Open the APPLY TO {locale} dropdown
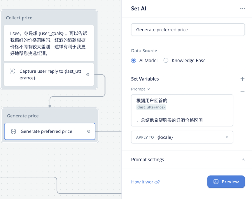The width and height of the screenshot is (252, 199). (182, 137)
